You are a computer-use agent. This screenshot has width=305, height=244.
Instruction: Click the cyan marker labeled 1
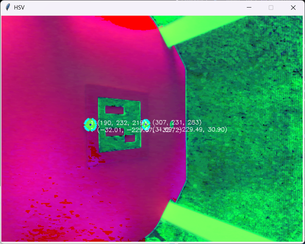coord(90,124)
